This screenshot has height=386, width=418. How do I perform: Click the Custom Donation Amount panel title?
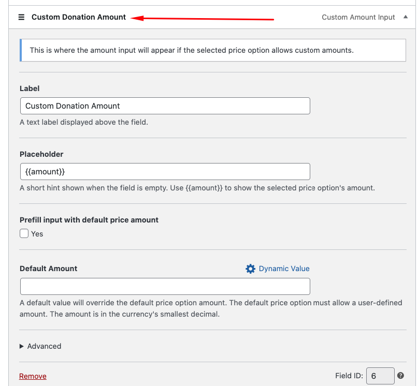tap(79, 17)
